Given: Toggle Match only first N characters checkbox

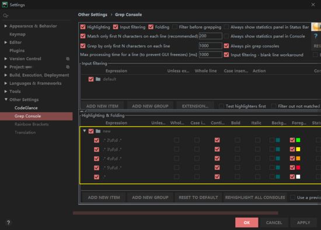Looking at the screenshot, I should (x=83, y=36).
